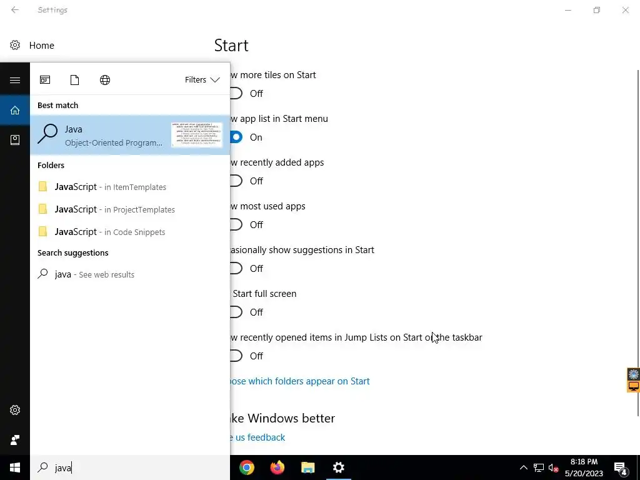This screenshot has width=640, height=480.
Task: Select the Home icon in search sidebar
Action: click(x=15, y=110)
